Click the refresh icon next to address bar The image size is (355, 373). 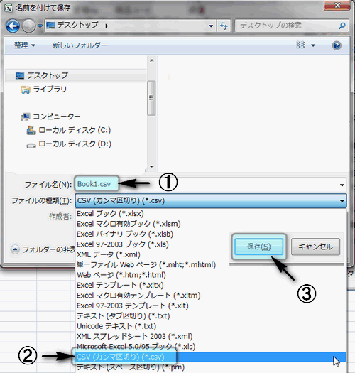tap(224, 26)
